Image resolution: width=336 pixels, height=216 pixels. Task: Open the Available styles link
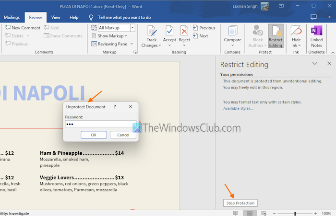point(238,108)
